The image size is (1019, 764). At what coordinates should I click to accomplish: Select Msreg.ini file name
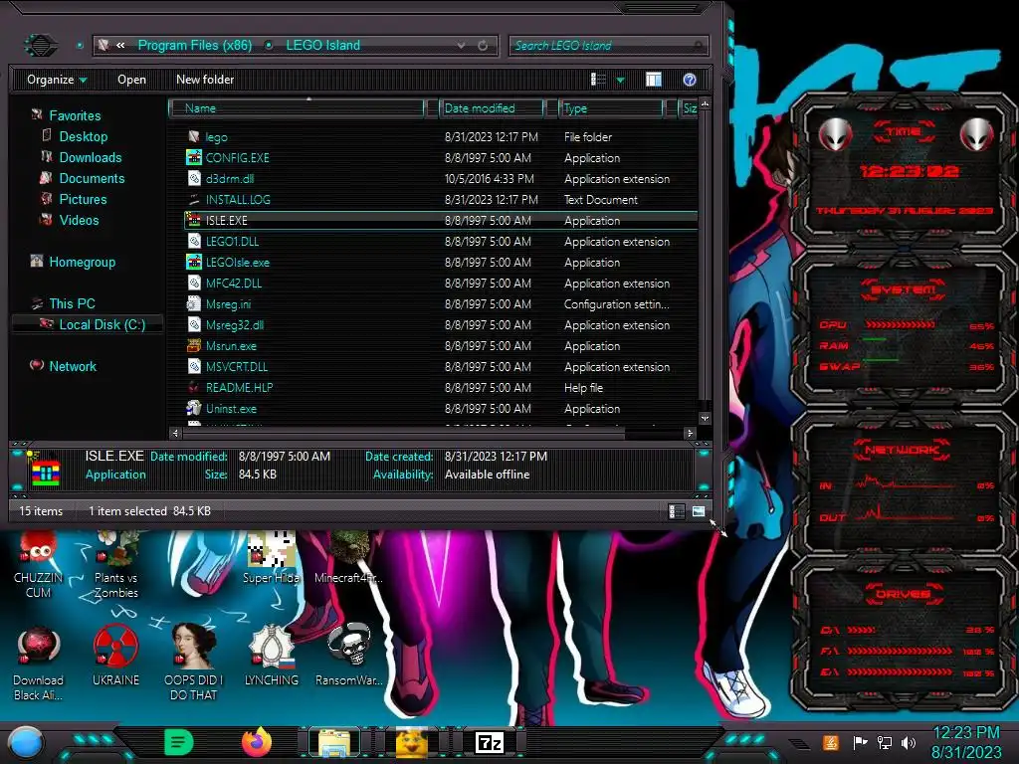[228, 304]
